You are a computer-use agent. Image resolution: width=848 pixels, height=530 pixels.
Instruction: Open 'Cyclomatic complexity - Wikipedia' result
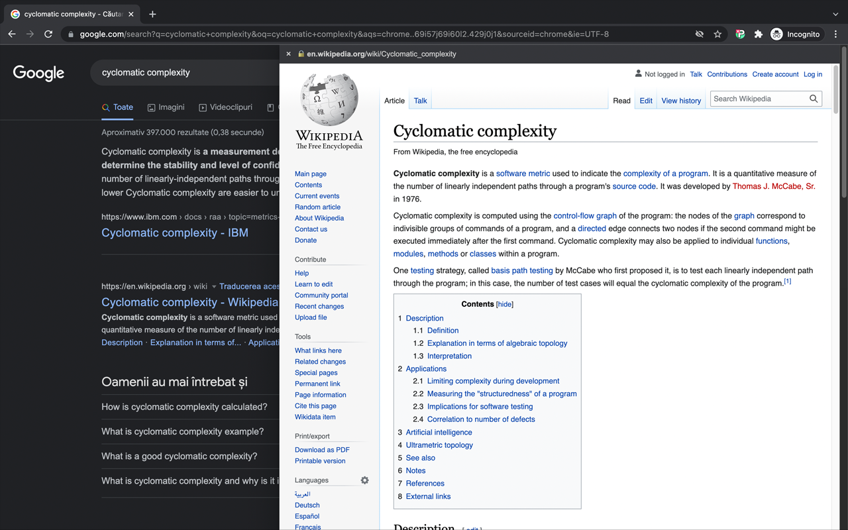[190, 302]
